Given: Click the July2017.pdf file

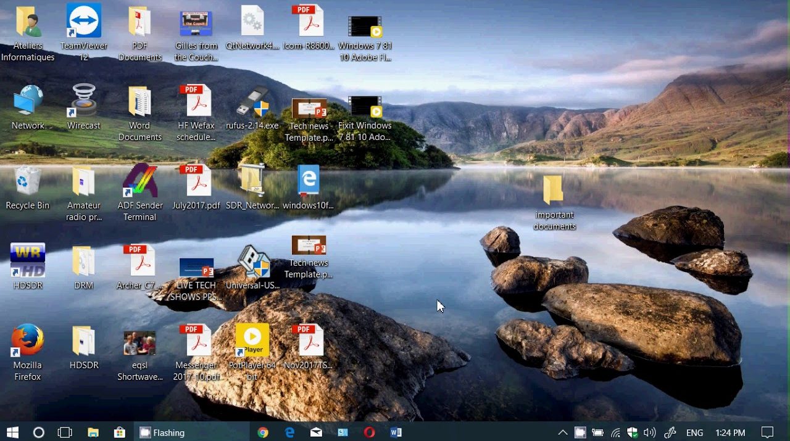Looking at the screenshot, I should [196, 182].
